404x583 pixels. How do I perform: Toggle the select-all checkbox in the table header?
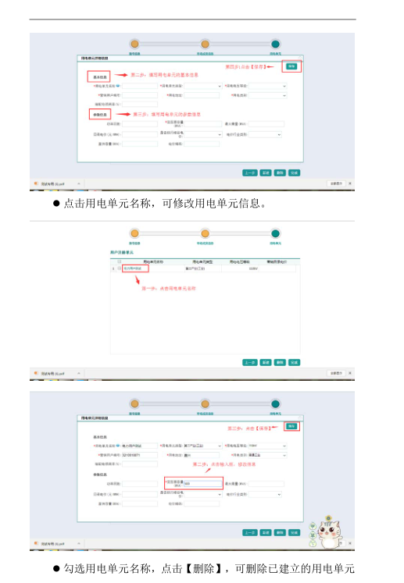point(119,261)
